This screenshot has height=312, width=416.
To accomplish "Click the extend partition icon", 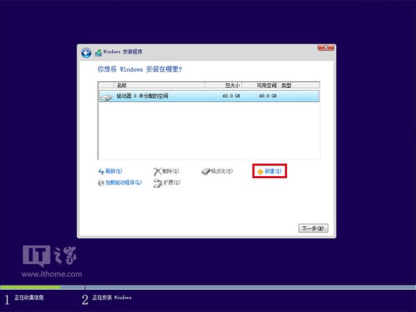I will pyautogui.click(x=157, y=183).
